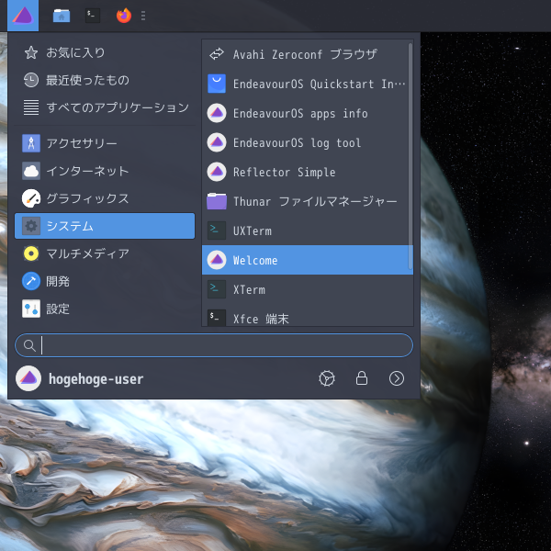Lock the screen with padlock icon
The width and height of the screenshot is (551, 551).
pos(362,378)
